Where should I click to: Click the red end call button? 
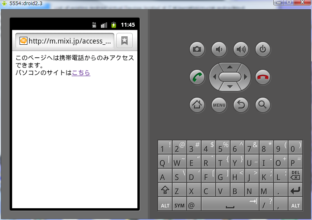click(x=263, y=77)
